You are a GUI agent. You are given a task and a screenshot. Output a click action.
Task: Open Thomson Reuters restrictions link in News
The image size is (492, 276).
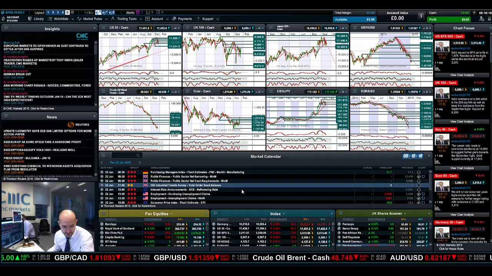(31, 179)
